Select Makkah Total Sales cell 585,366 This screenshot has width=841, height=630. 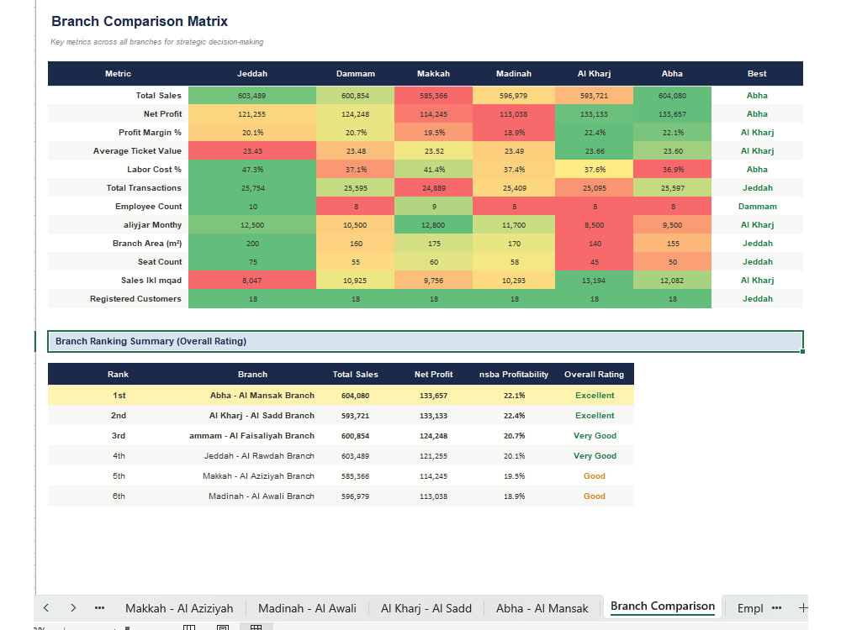(433, 96)
